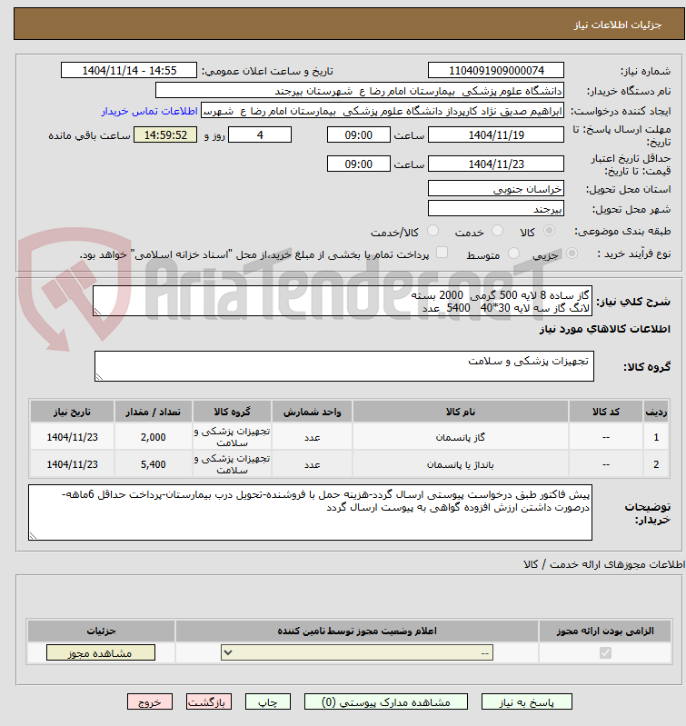Click the announcement date field 1404/11/14 - 14:55
Image resolution: width=686 pixels, height=726 pixels.
[x=129, y=70]
